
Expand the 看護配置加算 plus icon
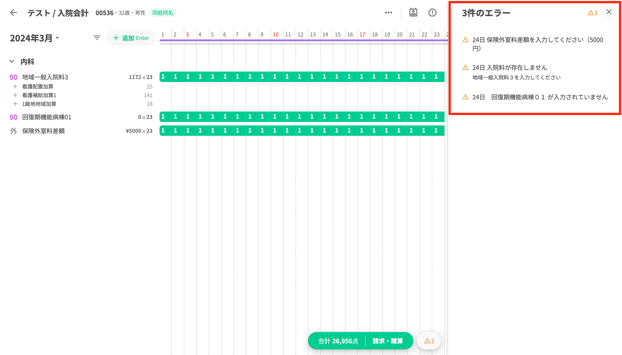tap(15, 86)
